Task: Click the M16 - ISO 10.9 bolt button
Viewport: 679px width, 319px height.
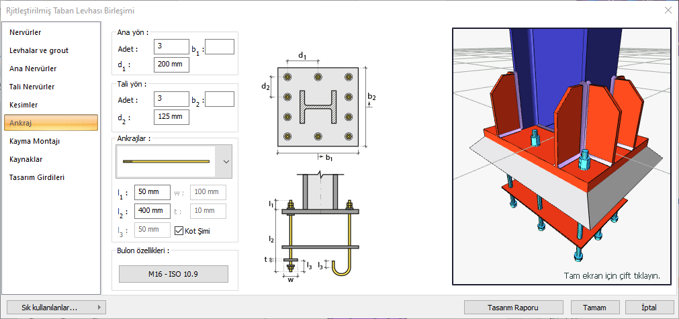Action: pyautogui.click(x=173, y=274)
